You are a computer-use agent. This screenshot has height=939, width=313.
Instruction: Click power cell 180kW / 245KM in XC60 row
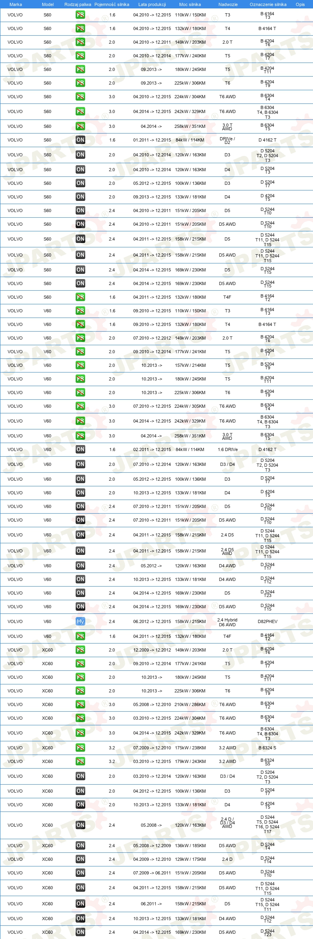click(x=190, y=677)
